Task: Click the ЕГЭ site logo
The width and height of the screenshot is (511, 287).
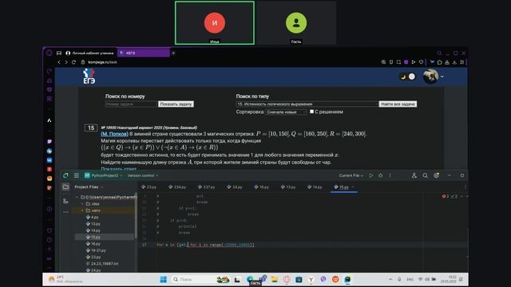Action: [x=89, y=77]
